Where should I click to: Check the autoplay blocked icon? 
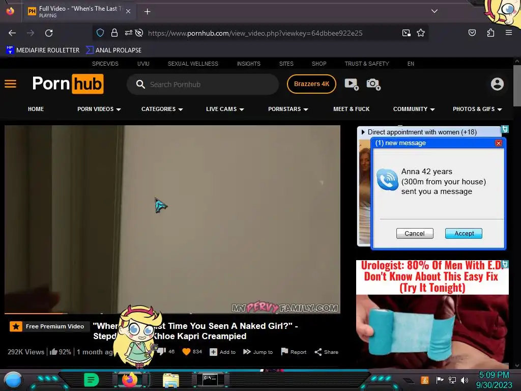click(139, 33)
